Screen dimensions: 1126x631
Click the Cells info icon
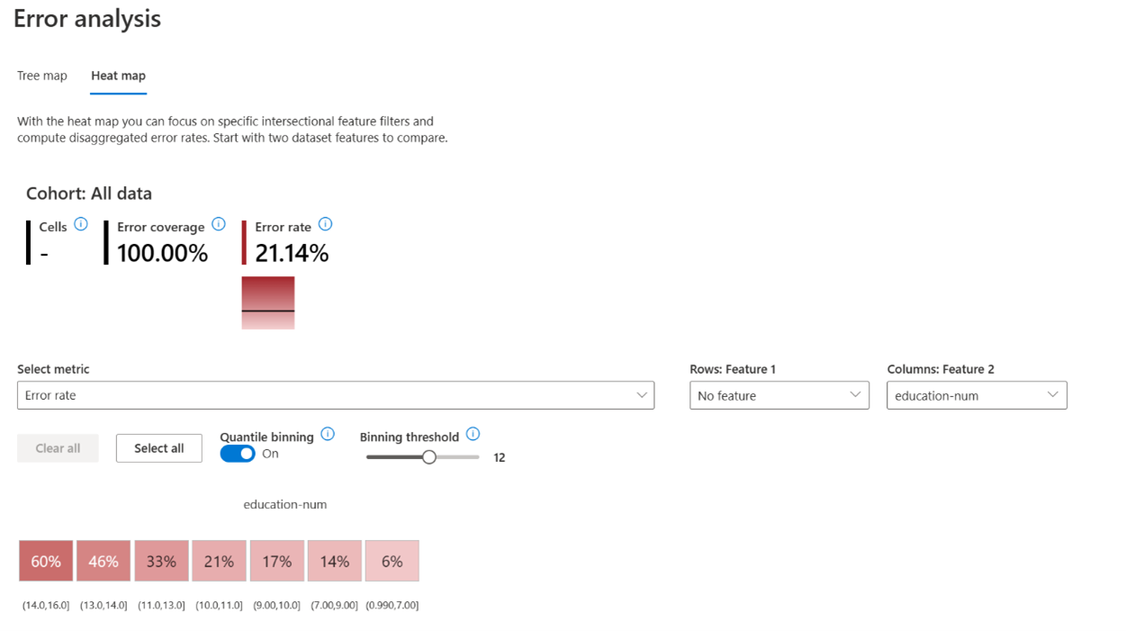(80, 223)
